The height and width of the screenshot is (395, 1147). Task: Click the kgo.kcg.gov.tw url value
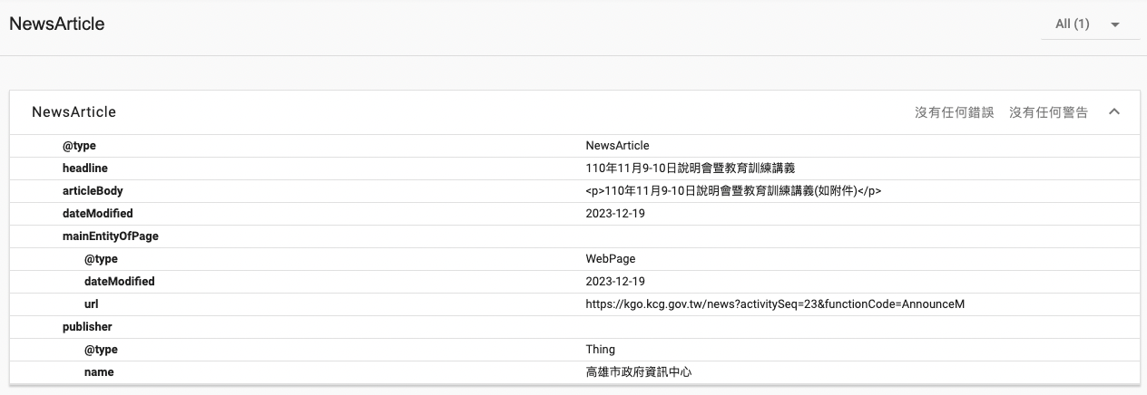pyautogui.click(x=775, y=304)
